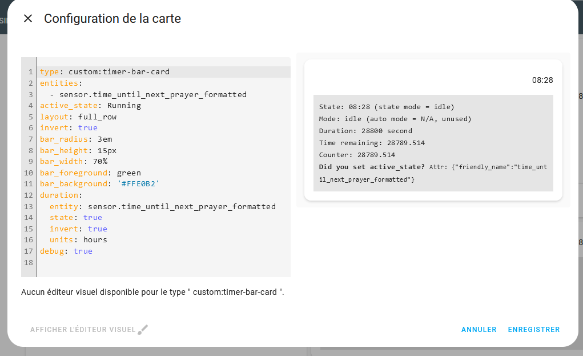Select the layout: full_row line

point(78,117)
